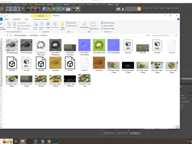Click the blue help question mark icon

[x=178, y=19]
